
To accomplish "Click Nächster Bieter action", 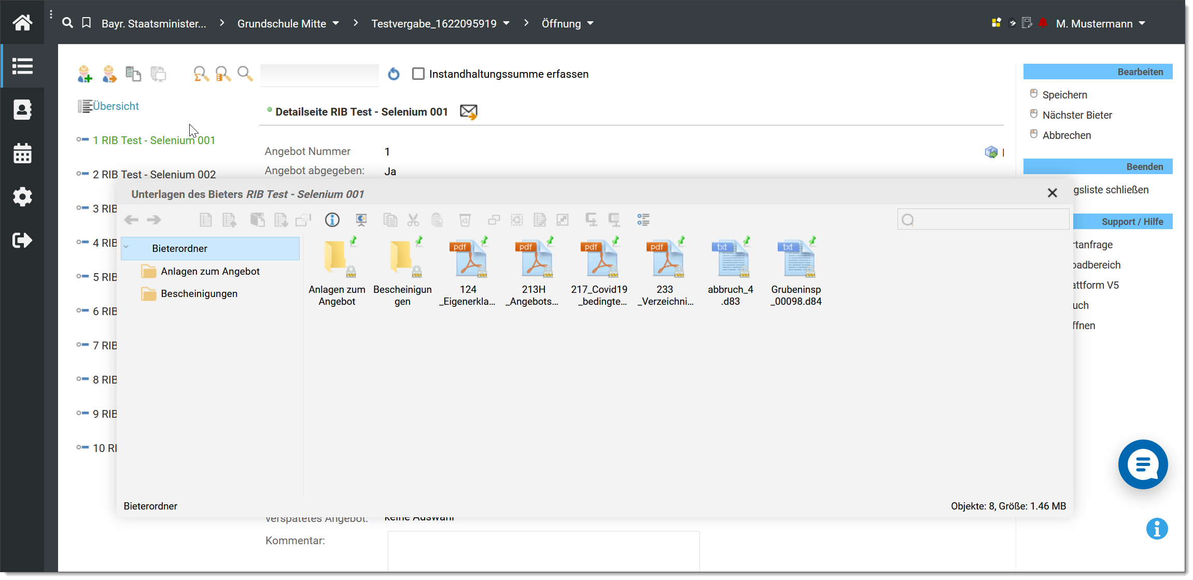I will coord(1077,115).
